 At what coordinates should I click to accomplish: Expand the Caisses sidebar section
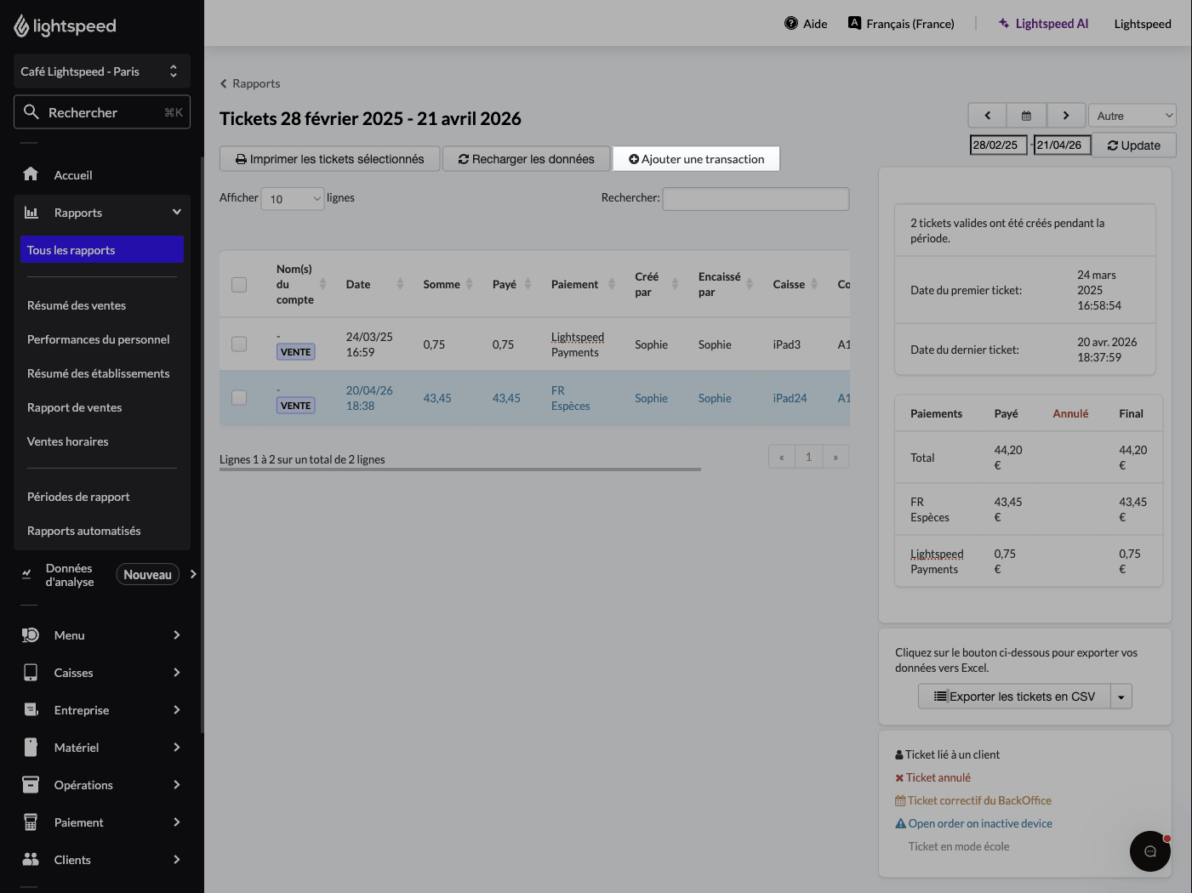pyautogui.click(x=177, y=673)
